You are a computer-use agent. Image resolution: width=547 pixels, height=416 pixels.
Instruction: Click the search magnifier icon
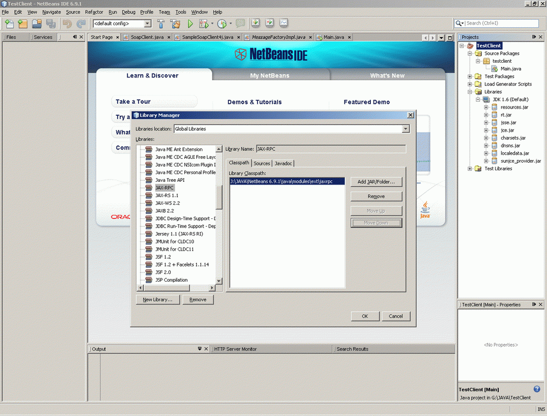459,23
